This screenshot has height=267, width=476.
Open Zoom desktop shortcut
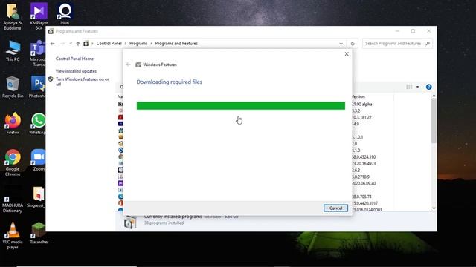point(39,160)
